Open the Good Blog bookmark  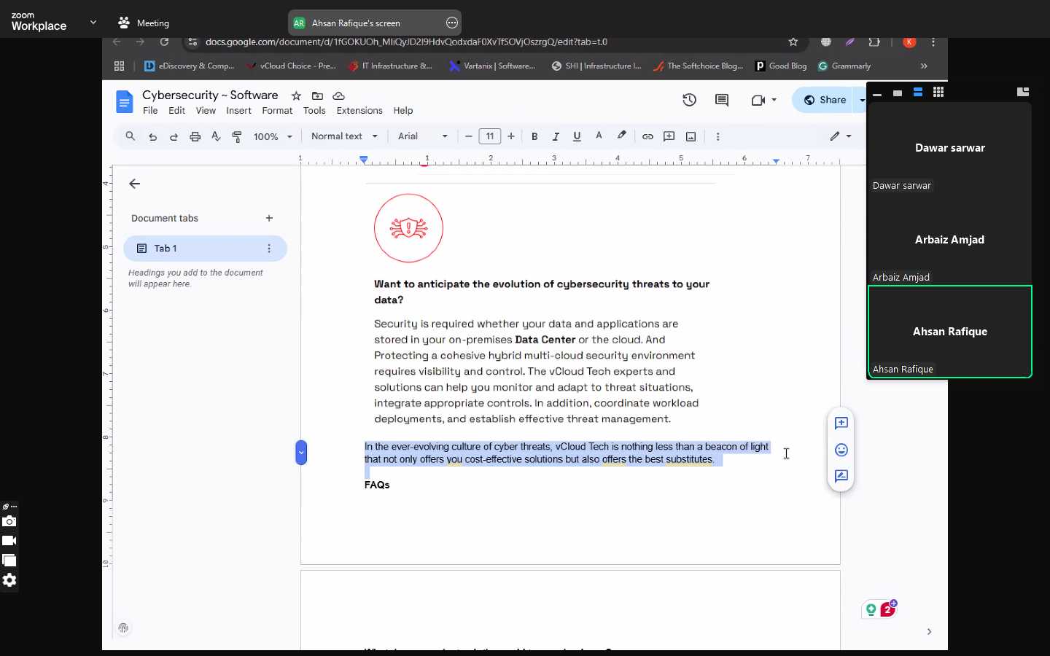tap(782, 66)
